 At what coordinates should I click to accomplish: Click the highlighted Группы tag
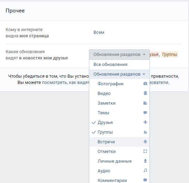[170, 55]
